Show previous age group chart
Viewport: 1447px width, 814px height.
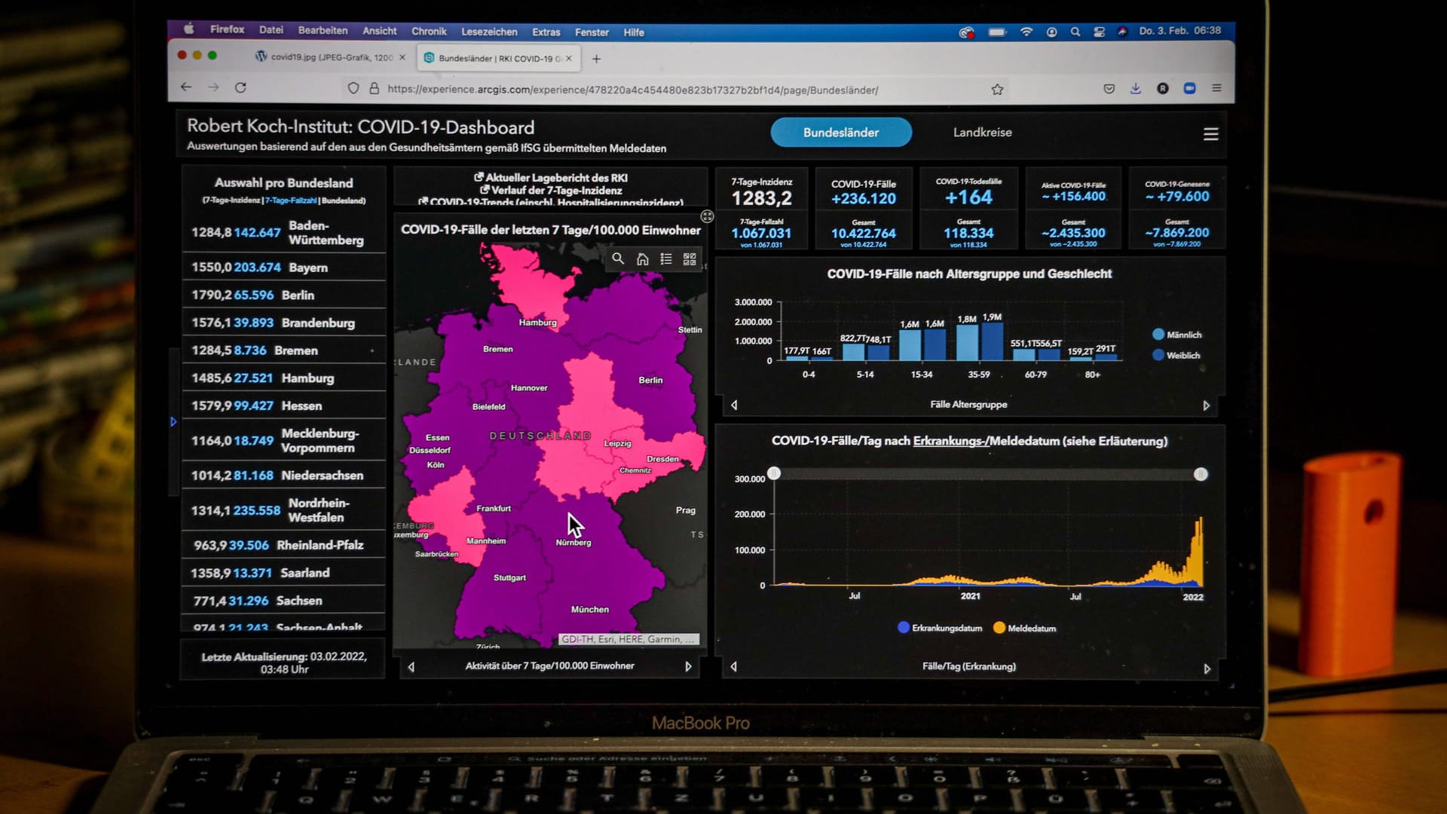tap(734, 405)
